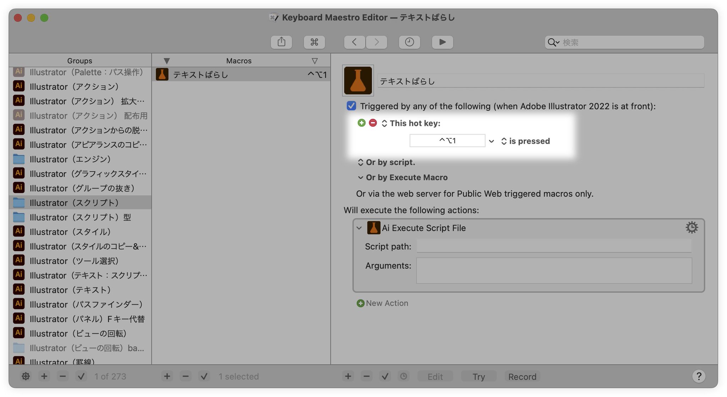The image size is (727, 397).
Task: Click the Script path input field
Action: 554,246
